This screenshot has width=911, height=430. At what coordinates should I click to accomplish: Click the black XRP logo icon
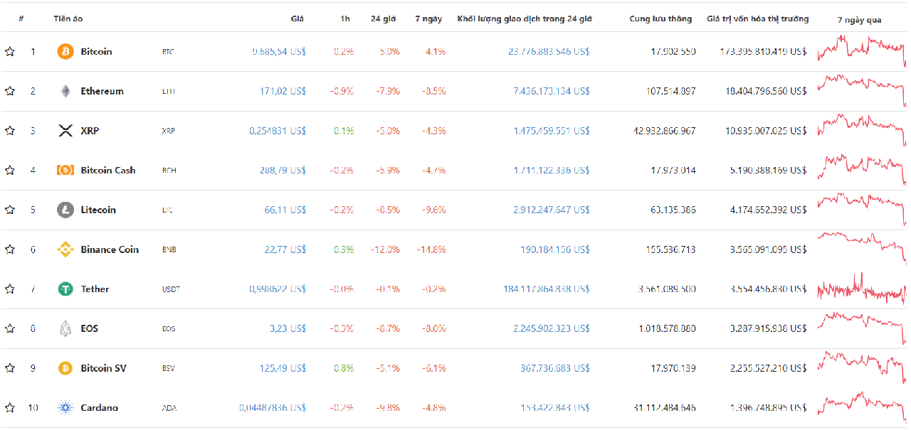(65, 131)
